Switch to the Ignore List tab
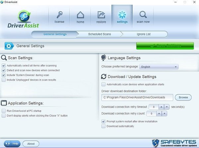This screenshot has width=199, height=148. pos(144,34)
